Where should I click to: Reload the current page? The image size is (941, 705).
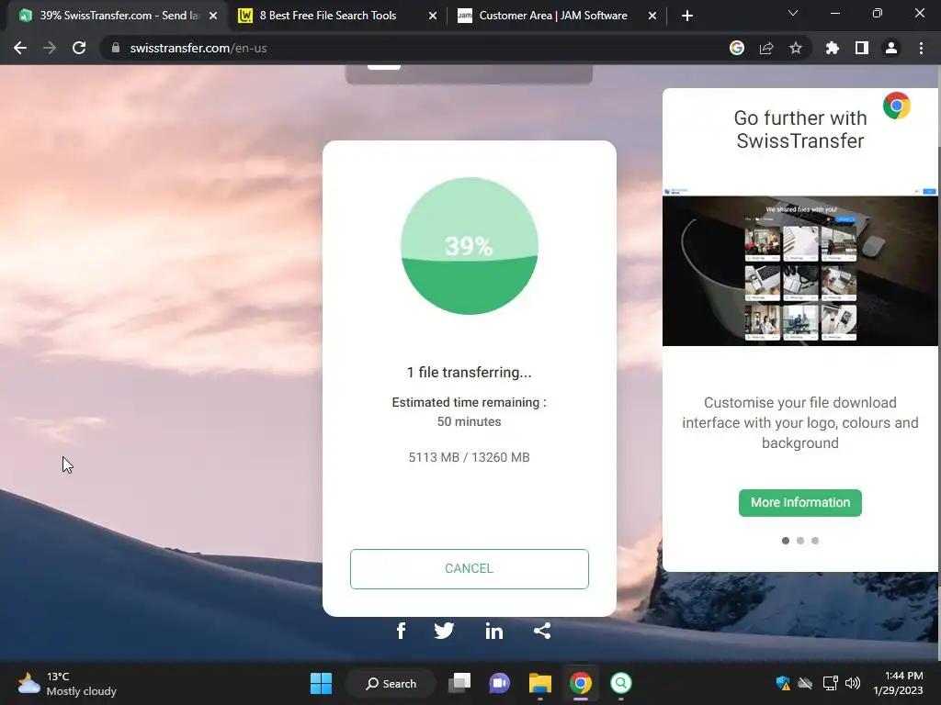79,48
